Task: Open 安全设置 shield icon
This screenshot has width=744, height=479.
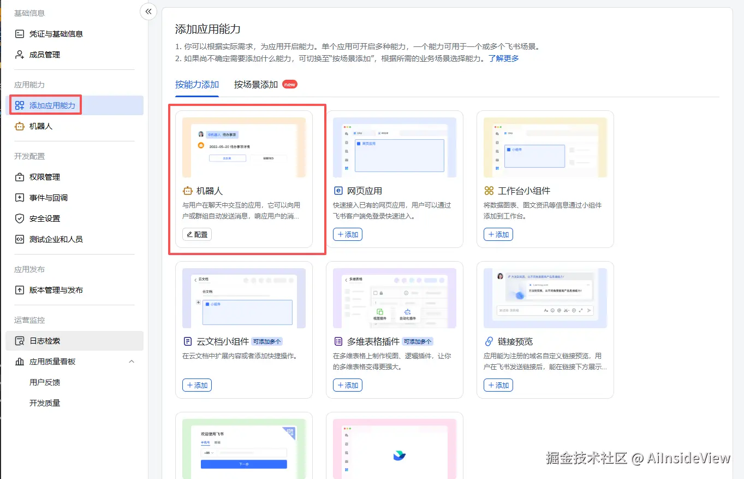Action: click(x=20, y=218)
